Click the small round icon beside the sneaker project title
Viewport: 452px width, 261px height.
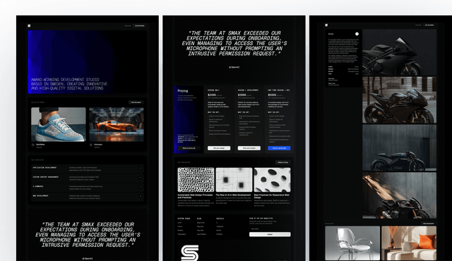33,145
